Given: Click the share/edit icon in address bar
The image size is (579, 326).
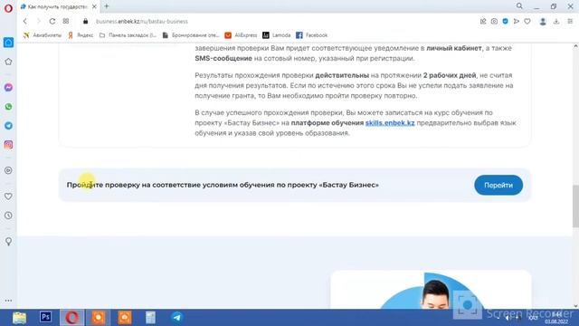Looking at the screenshot, I should pyautogui.click(x=483, y=22).
